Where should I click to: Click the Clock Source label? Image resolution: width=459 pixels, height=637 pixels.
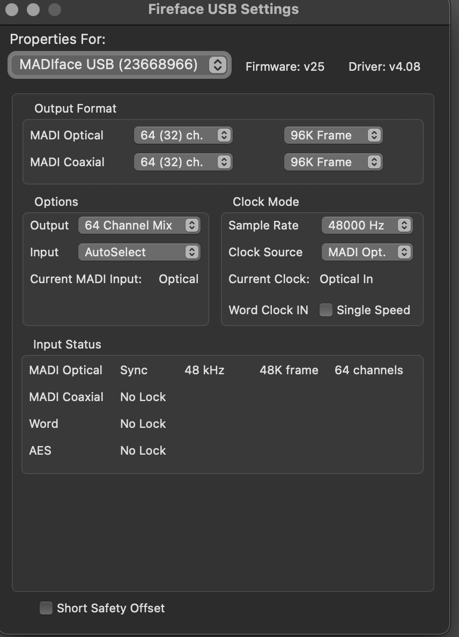[x=265, y=253]
